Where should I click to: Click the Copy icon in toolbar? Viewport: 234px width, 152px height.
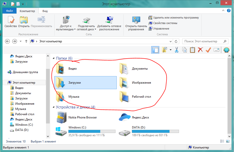click(184, 50)
